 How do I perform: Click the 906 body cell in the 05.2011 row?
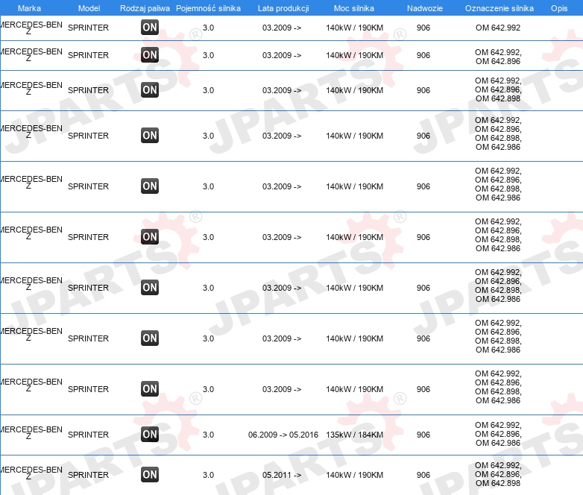pyautogui.click(x=423, y=475)
